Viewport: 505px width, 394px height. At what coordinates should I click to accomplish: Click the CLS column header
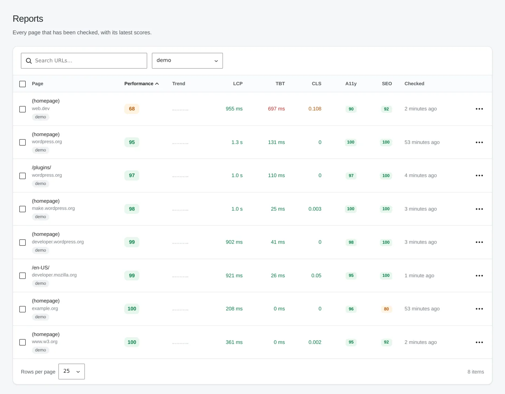click(x=317, y=84)
